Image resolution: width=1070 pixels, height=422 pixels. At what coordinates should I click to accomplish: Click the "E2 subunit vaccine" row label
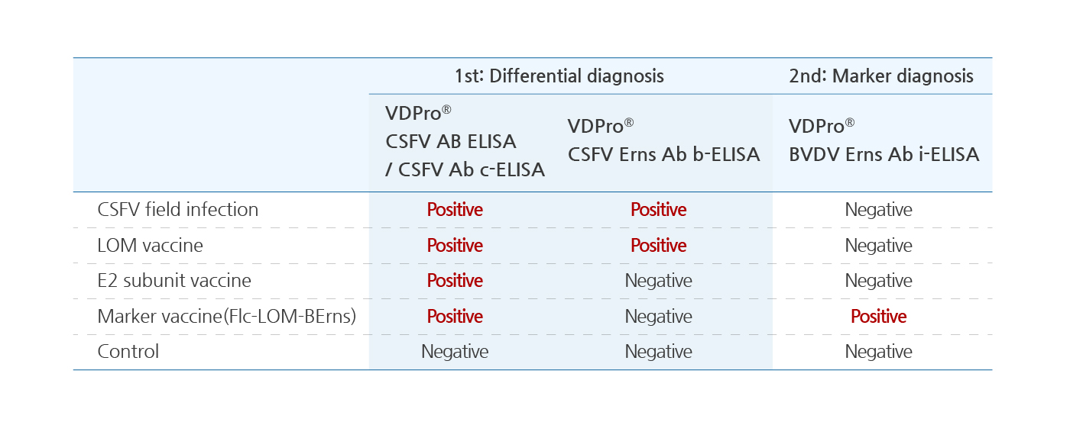[x=174, y=281]
